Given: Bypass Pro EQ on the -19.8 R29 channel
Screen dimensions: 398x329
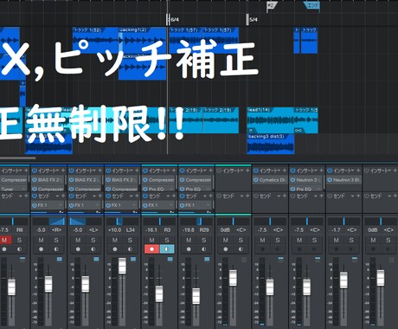Looking at the screenshot, I should pyautogui.click(x=182, y=189).
